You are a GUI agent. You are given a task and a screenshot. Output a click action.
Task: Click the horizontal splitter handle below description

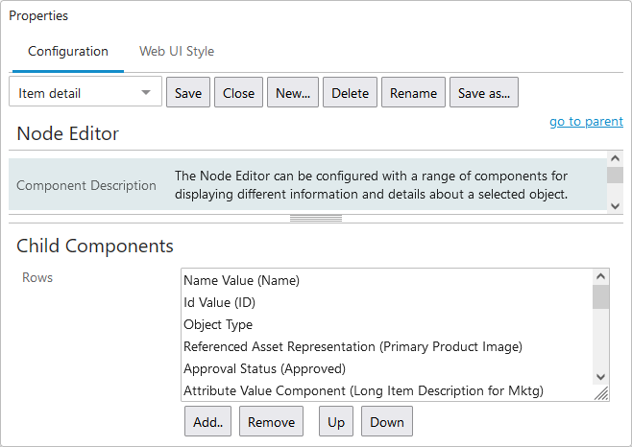[x=316, y=219]
